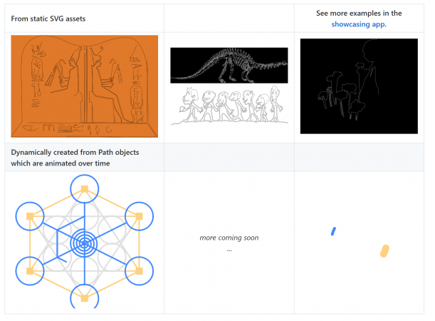435x321 pixels.
Task: Click the upper-left blue circle with yellow square
Action: (30, 216)
